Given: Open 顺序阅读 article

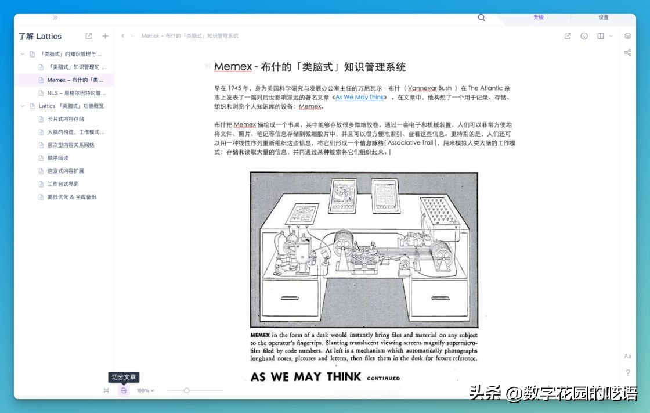Looking at the screenshot, I should 58,158.
